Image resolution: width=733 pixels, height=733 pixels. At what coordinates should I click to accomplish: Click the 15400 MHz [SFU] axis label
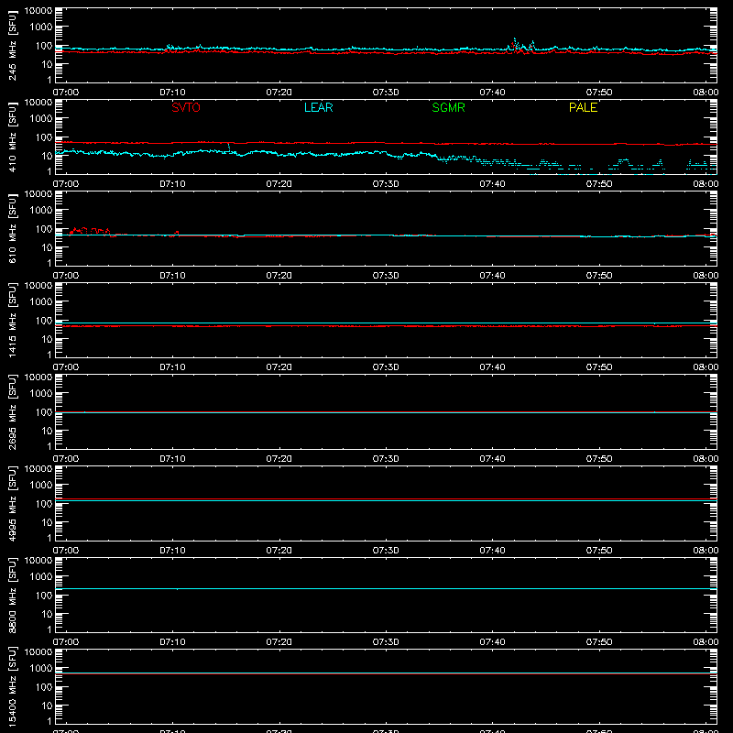(x=13, y=686)
